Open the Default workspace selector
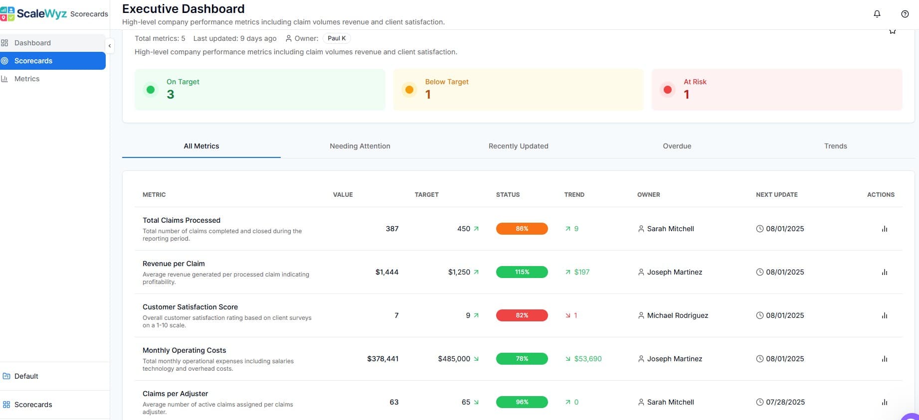This screenshot has width=919, height=420. (x=26, y=376)
